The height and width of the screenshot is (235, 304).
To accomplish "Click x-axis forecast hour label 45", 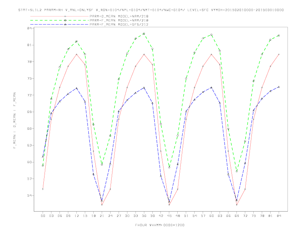I will [x=169, y=216].
